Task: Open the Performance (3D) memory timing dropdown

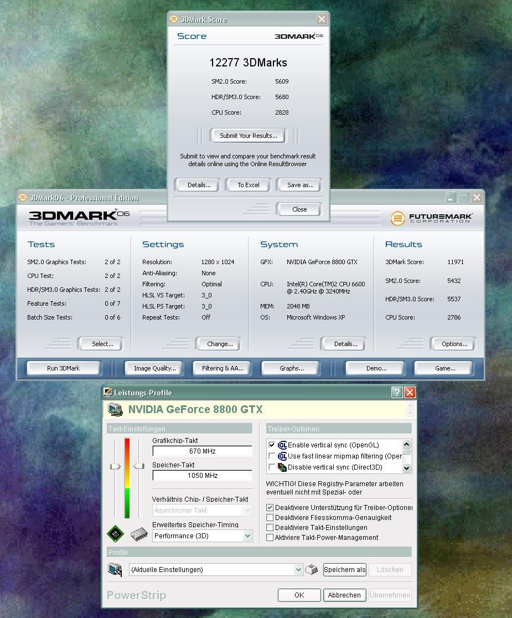Action: pos(247,535)
